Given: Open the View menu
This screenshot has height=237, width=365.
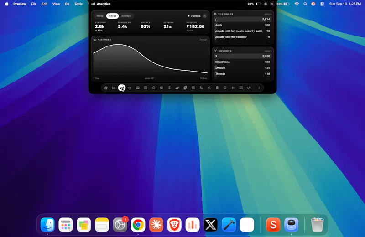Looking at the screenshot, I should tap(56, 4).
